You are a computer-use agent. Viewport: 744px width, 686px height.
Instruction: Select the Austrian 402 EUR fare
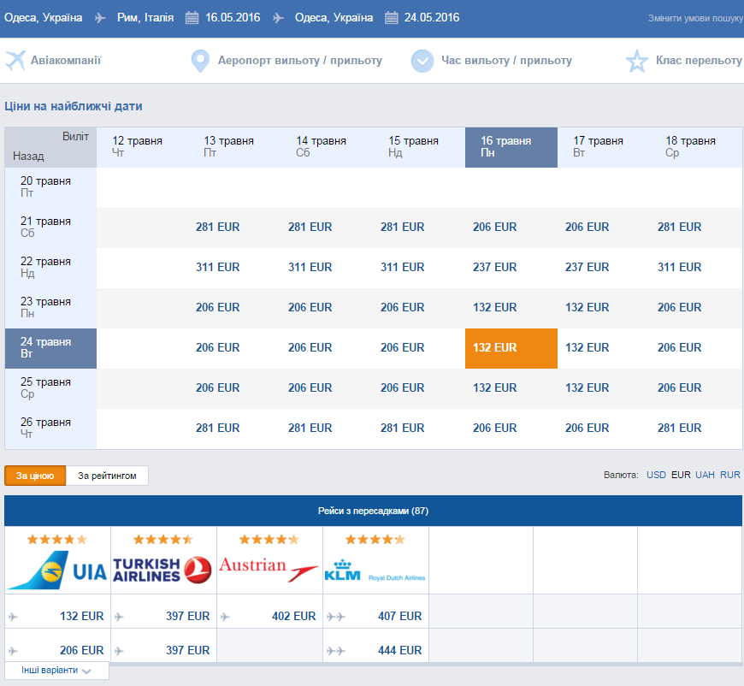click(293, 616)
